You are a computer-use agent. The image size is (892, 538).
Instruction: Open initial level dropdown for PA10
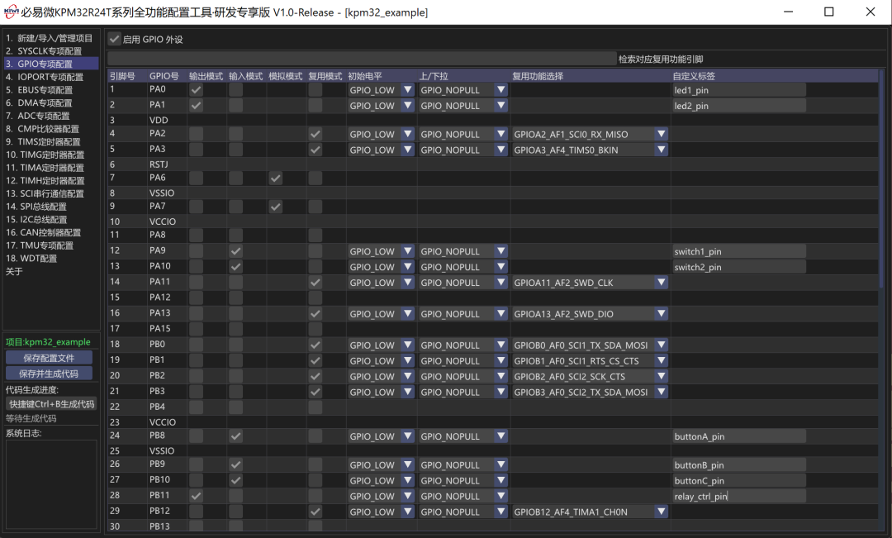(381, 266)
